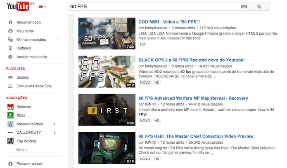Click the playlist icon beside Exclusivos Xbox One
287x168 pixels.
[10, 86]
